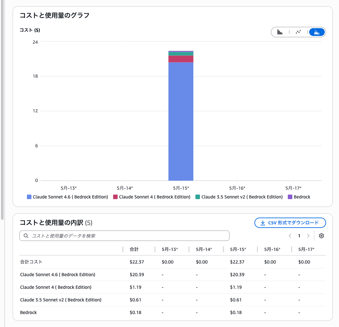Screen dimensions: 339x327
Task: Click the 5月-16* table column header
Action: (272, 249)
